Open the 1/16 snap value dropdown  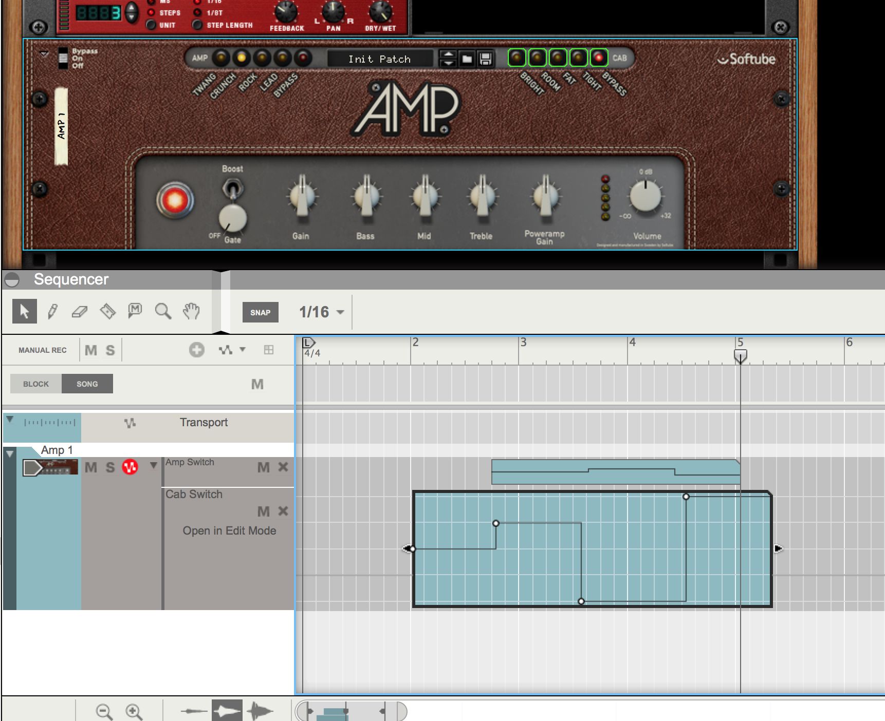(x=322, y=312)
